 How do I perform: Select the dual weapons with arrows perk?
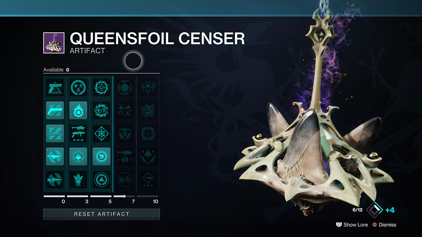click(x=78, y=133)
